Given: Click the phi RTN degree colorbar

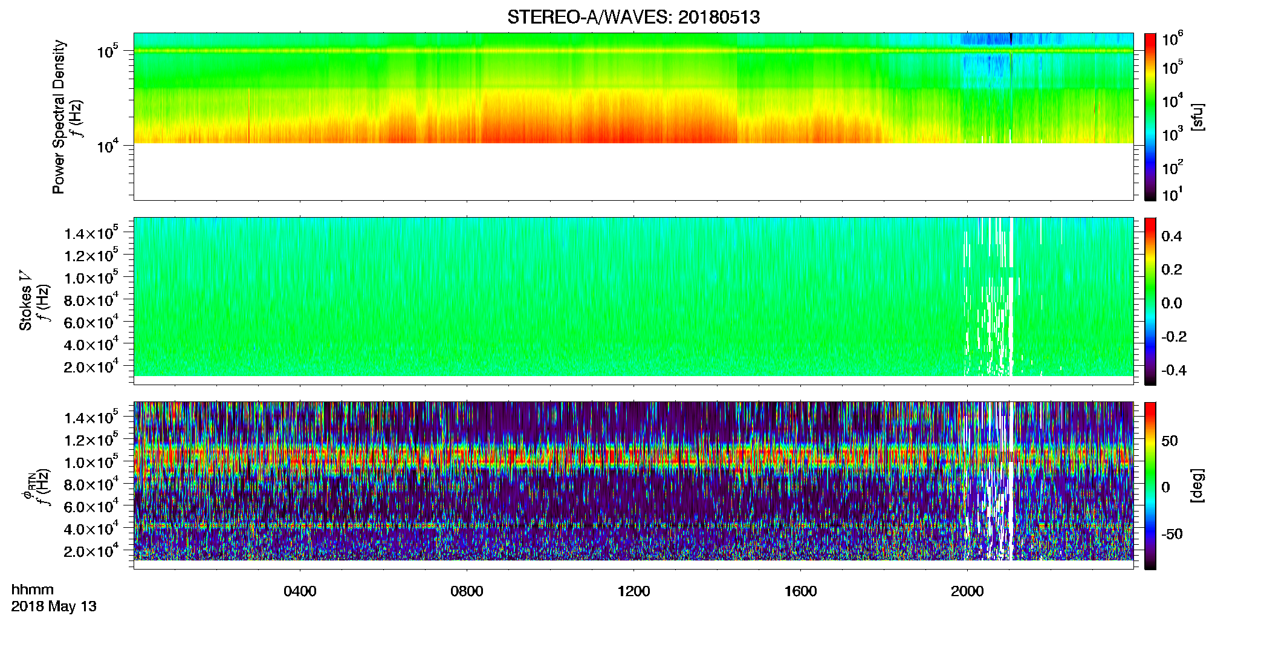Looking at the screenshot, I should click(1150, 486).
